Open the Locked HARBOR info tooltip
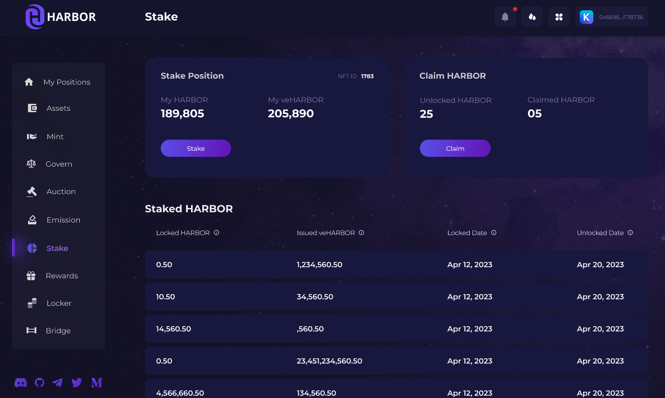The width and height of the screenshot is (665, 398). [x=216, y=233]
